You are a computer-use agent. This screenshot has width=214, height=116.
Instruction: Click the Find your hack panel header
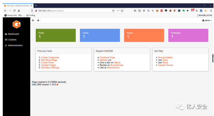pyautogui.click(x=64, y=51)
